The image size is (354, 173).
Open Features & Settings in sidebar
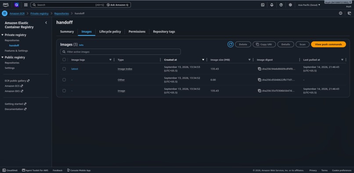(16, 51)
